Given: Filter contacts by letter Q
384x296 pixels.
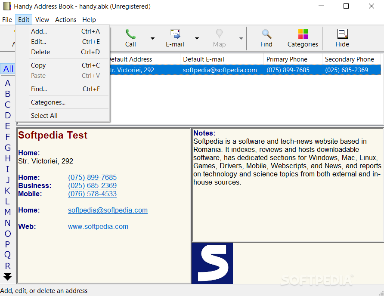Looking at the screenshot, I should [8, 255].
